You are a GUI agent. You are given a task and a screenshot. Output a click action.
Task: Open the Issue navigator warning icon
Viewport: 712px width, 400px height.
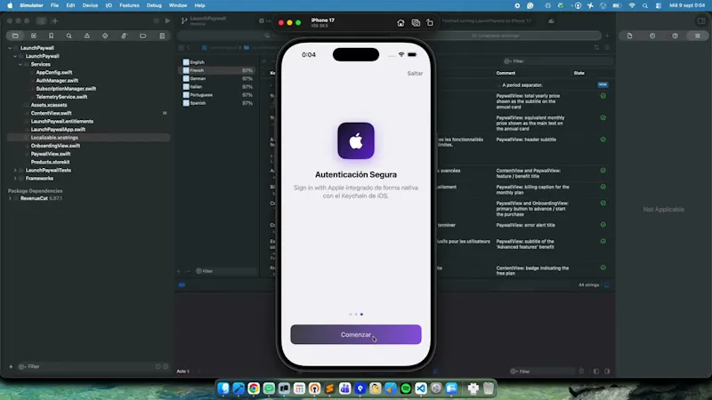point(86,36)
